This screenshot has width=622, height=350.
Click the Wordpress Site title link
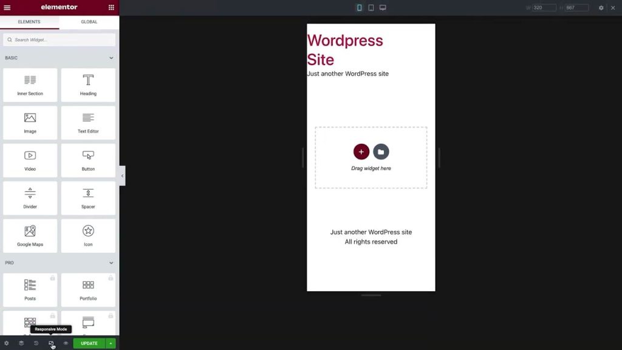345,50
